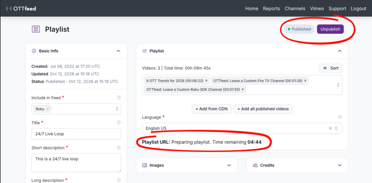
Task: Show help for the Title field
Action: pyautogui.click(x=119, y=123)
